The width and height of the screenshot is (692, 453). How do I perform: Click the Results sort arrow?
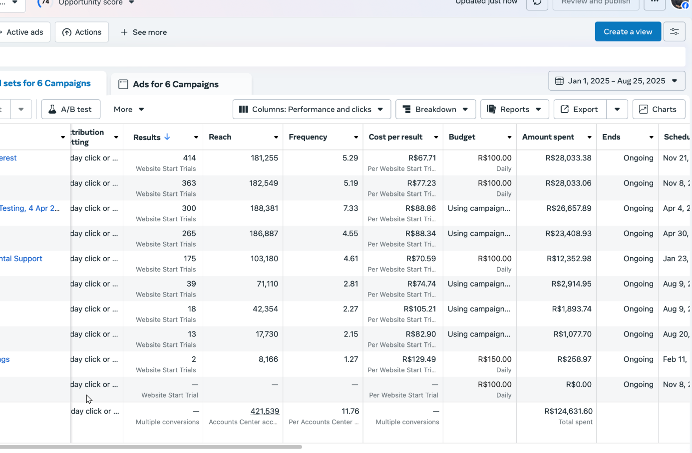(x=167, y=137)
